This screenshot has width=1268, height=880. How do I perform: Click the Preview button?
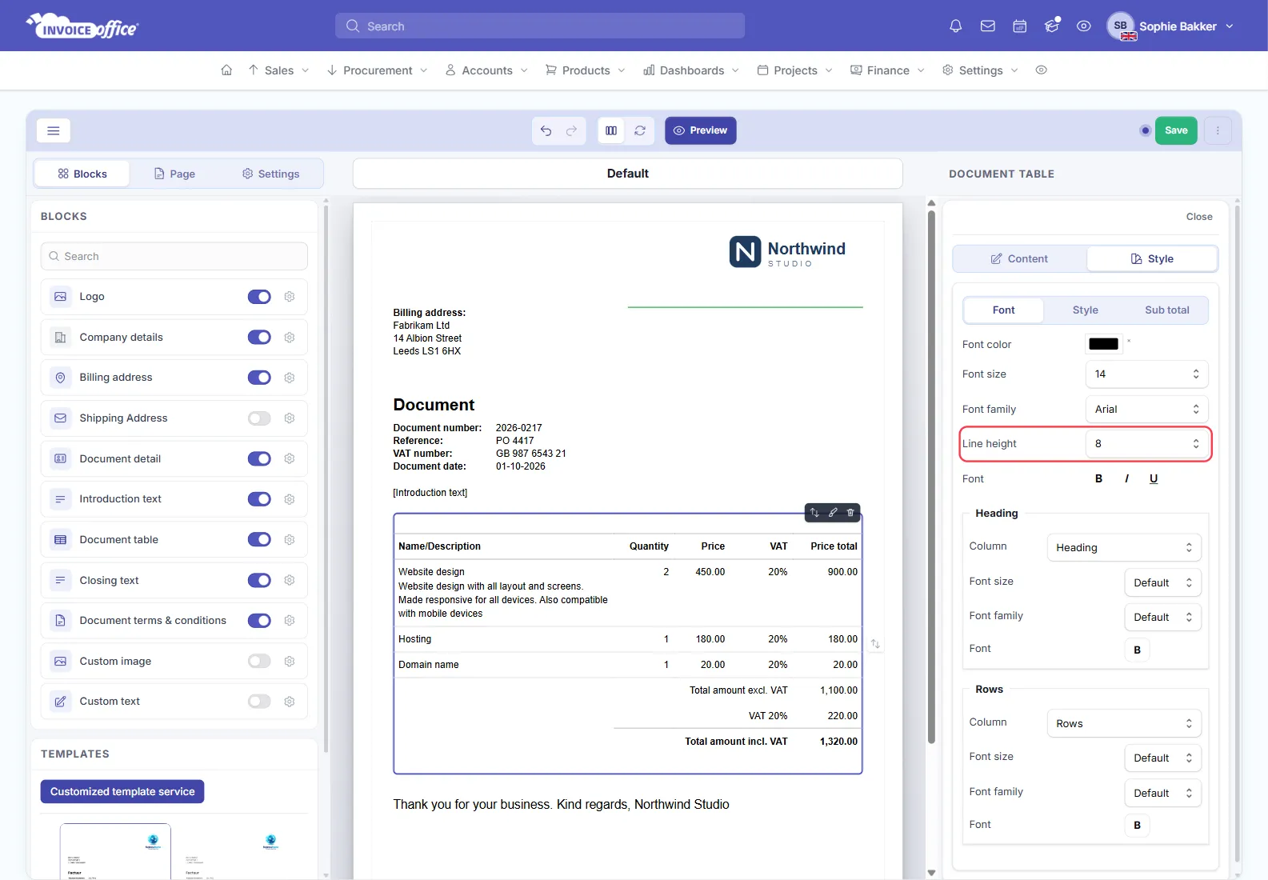700,130
